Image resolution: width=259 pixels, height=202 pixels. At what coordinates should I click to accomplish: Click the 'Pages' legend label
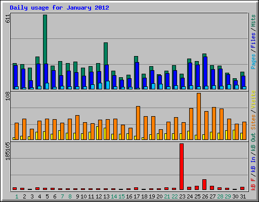tap(253, 62)
